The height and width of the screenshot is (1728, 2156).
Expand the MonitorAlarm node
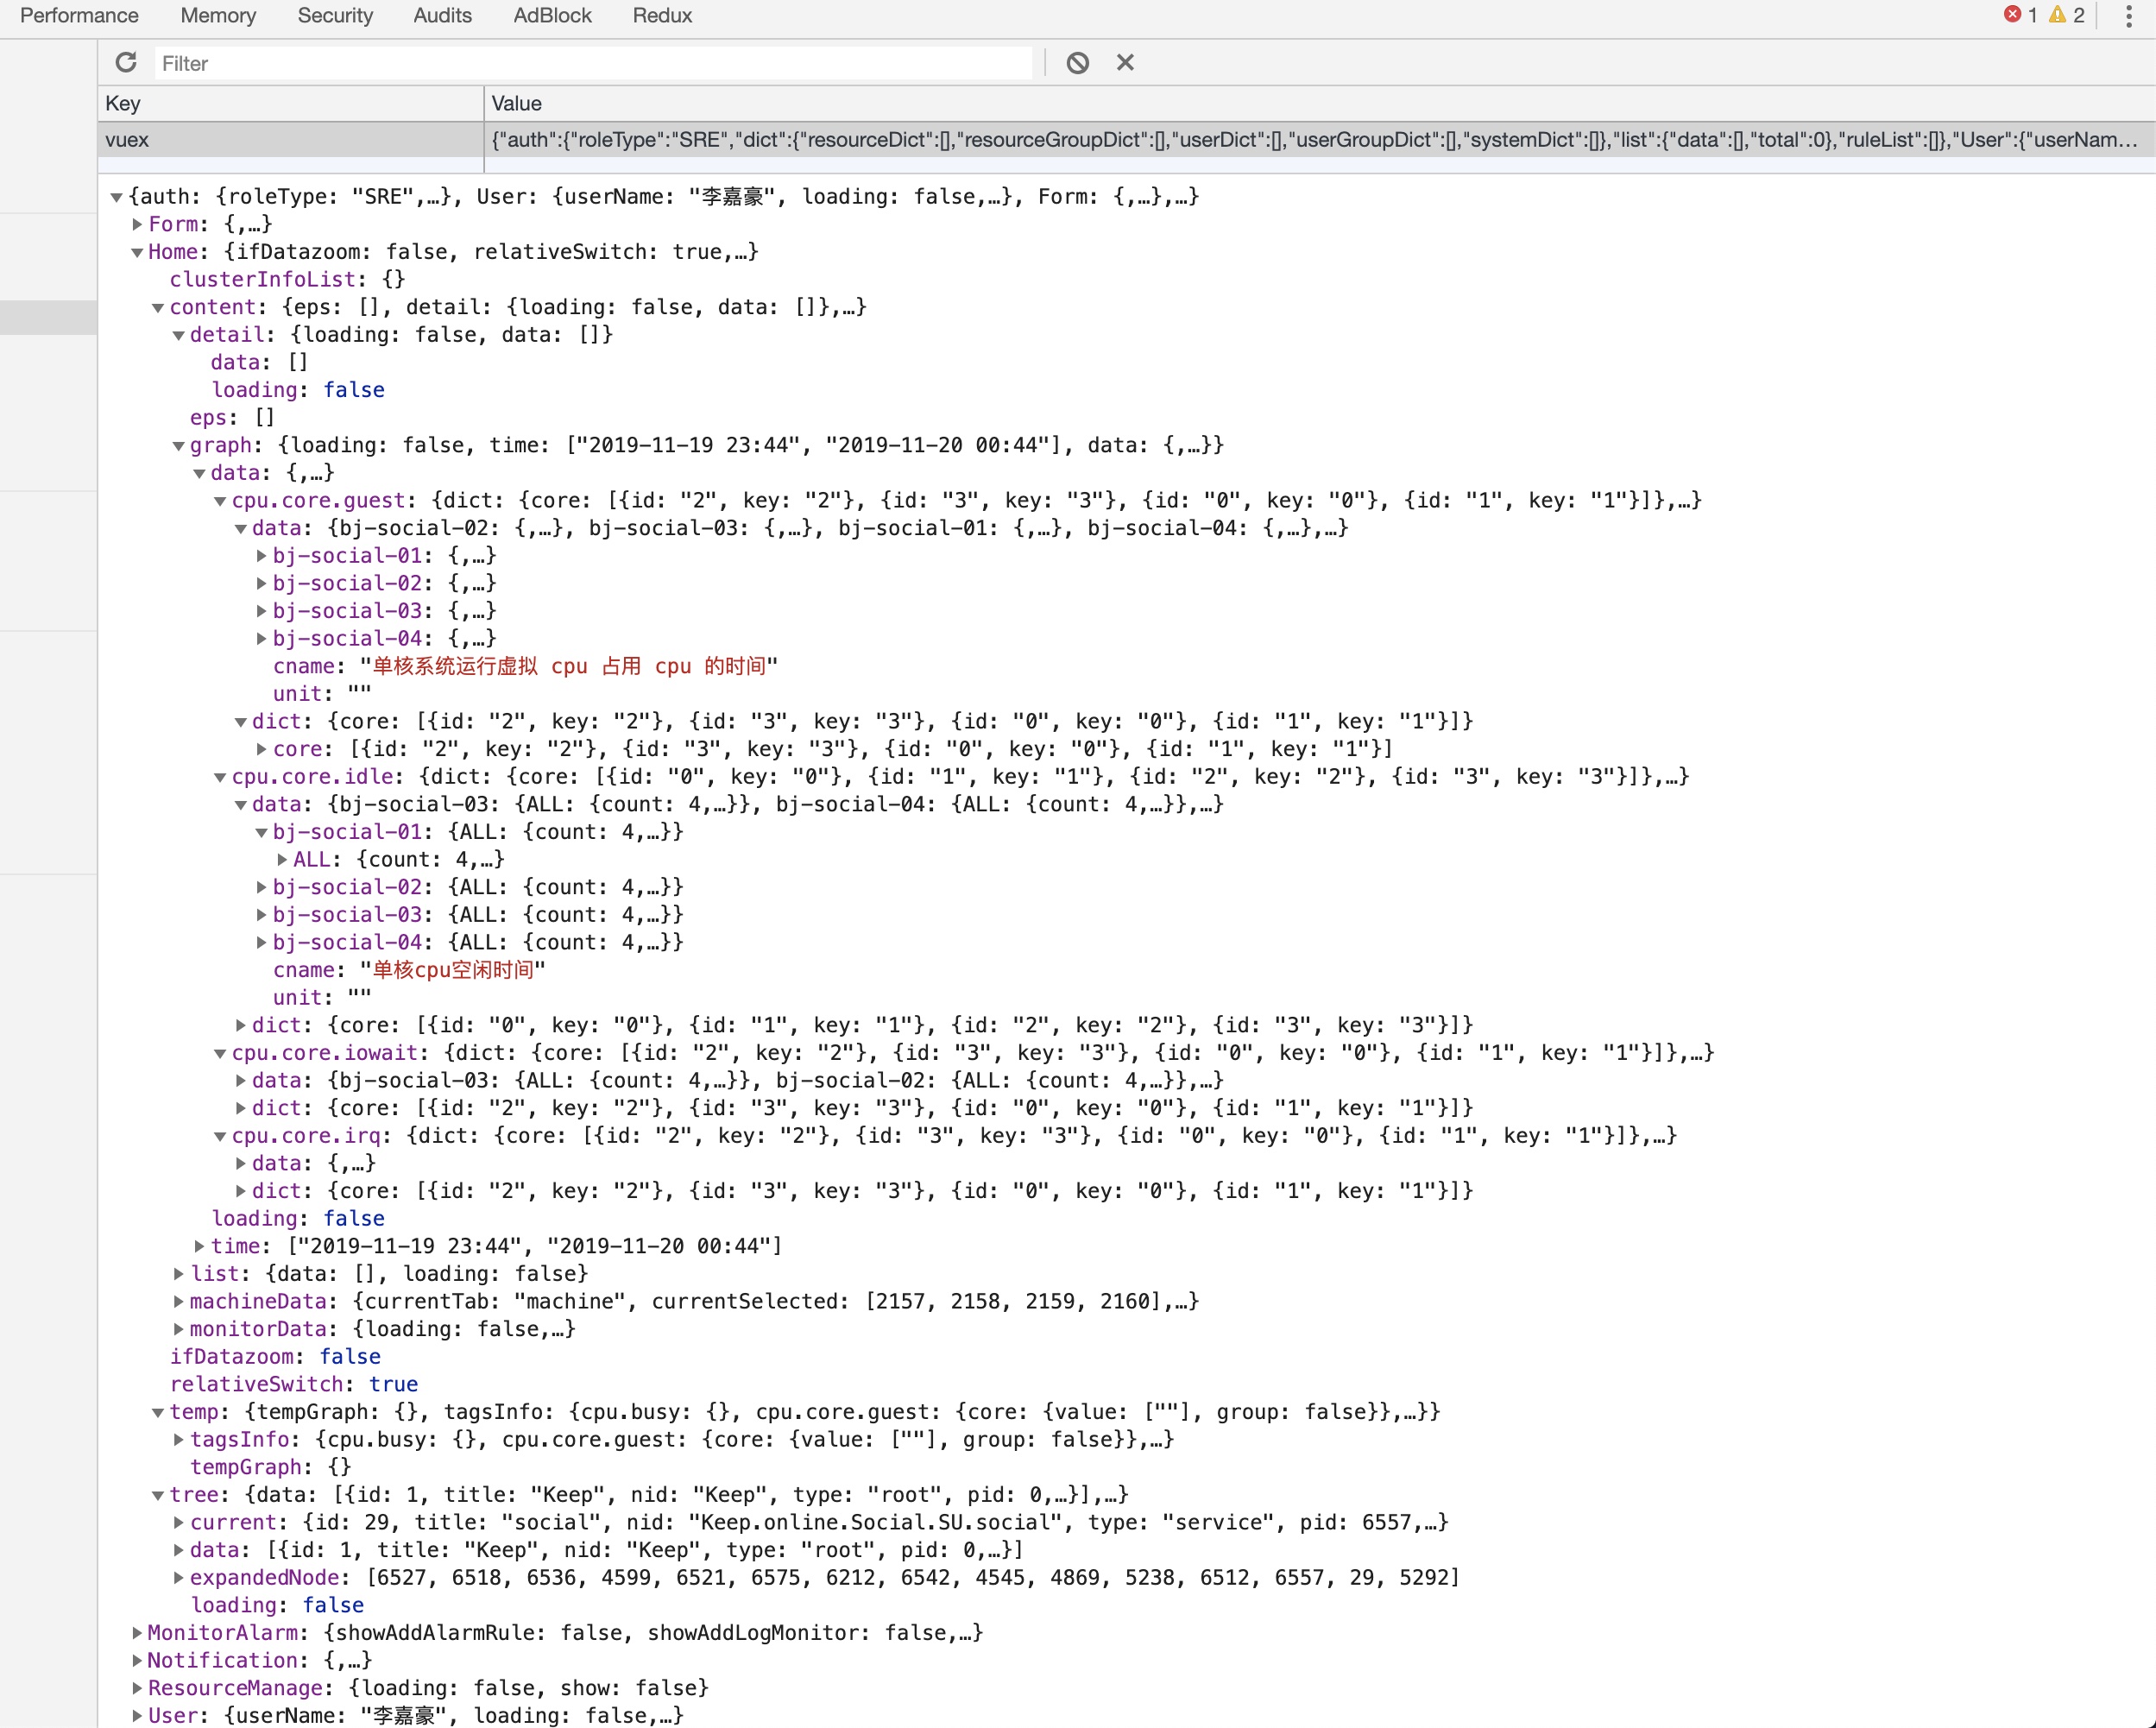pyautogui.click(x=138, y=1633)
